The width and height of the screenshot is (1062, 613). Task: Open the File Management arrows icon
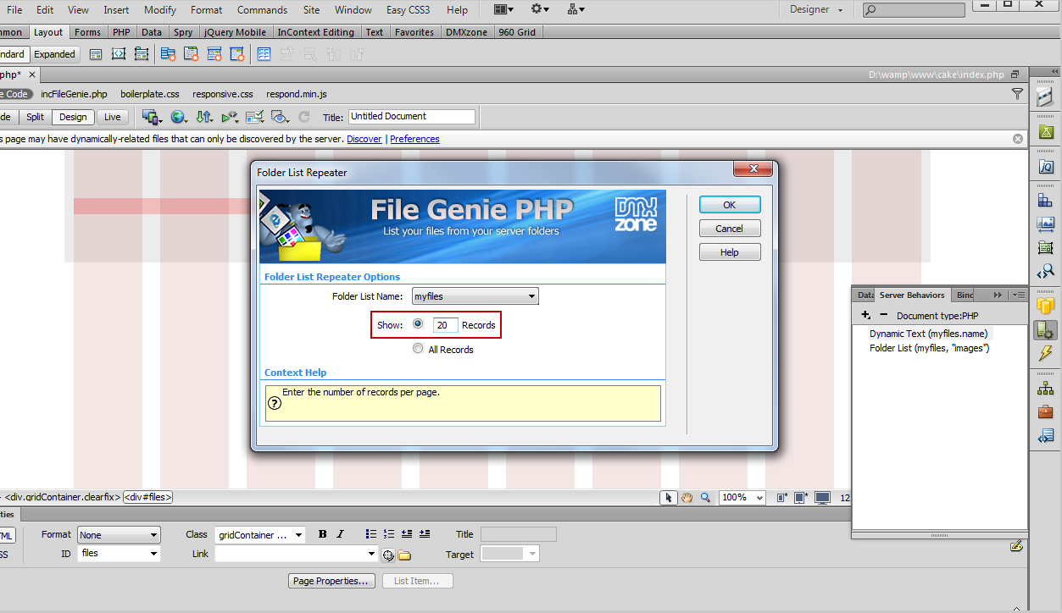204,117
